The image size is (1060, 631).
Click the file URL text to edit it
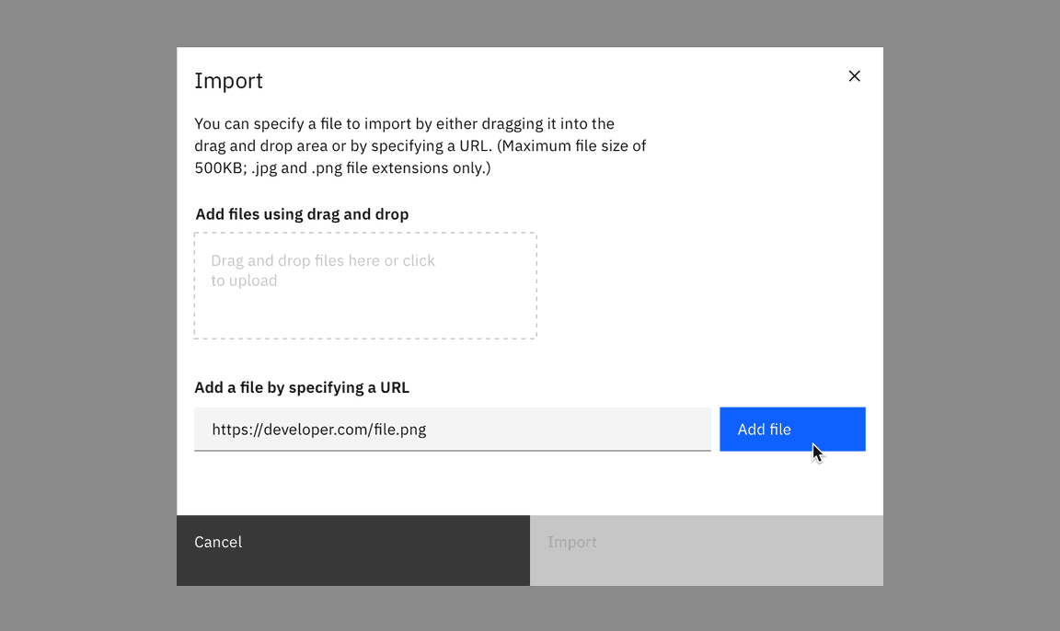319,429
